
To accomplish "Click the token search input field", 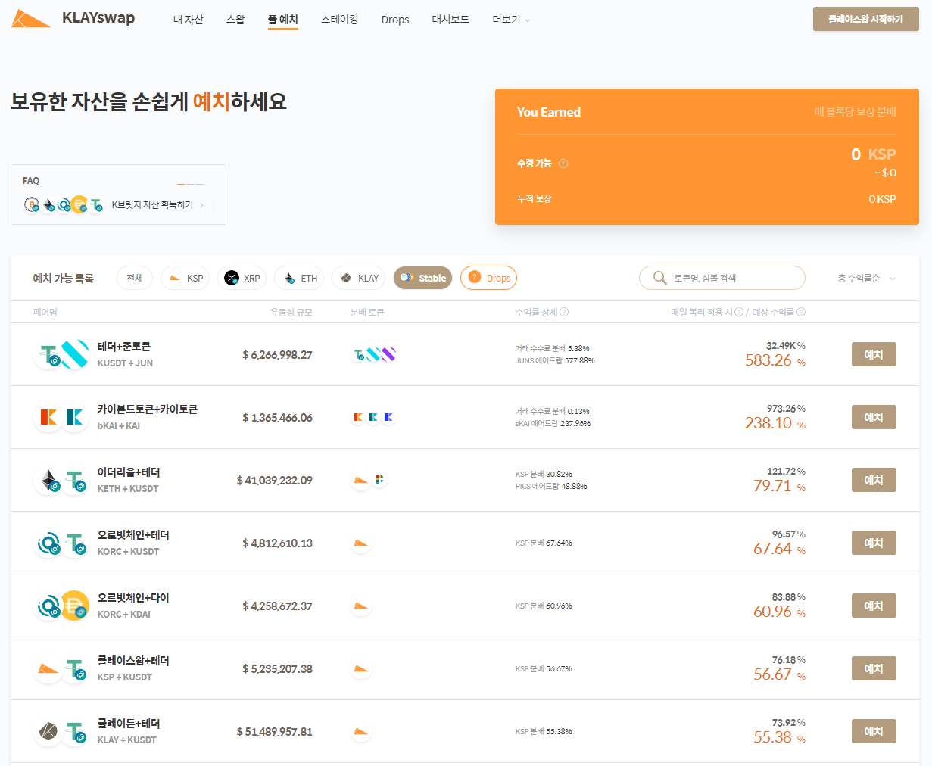I will pyautogui.click(x=722, y=278).
